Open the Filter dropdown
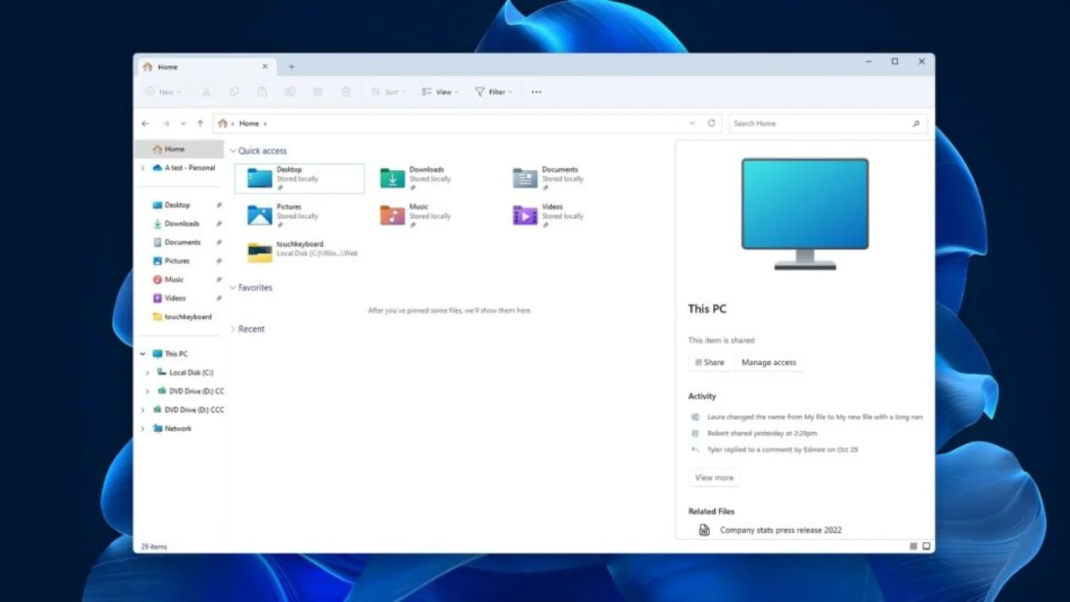The height and width of the screenshot is (602, 1070). (x=494, y=92)
